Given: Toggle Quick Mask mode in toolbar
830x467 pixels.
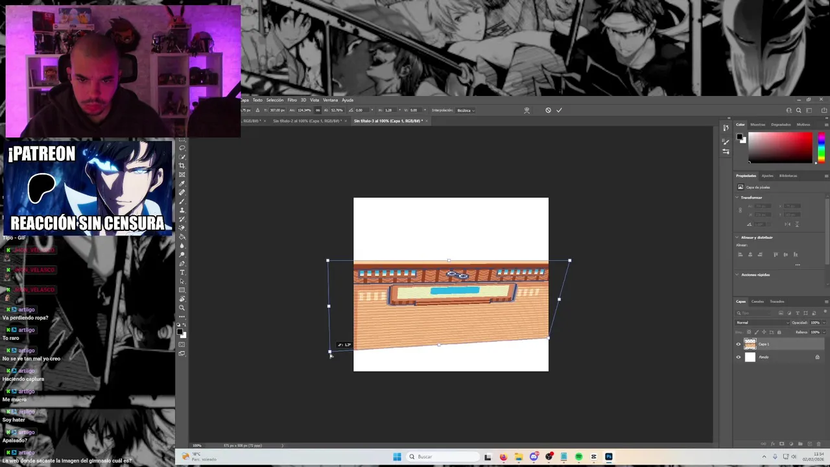Looking at the screenshot, I should click(x=182, y=343).
